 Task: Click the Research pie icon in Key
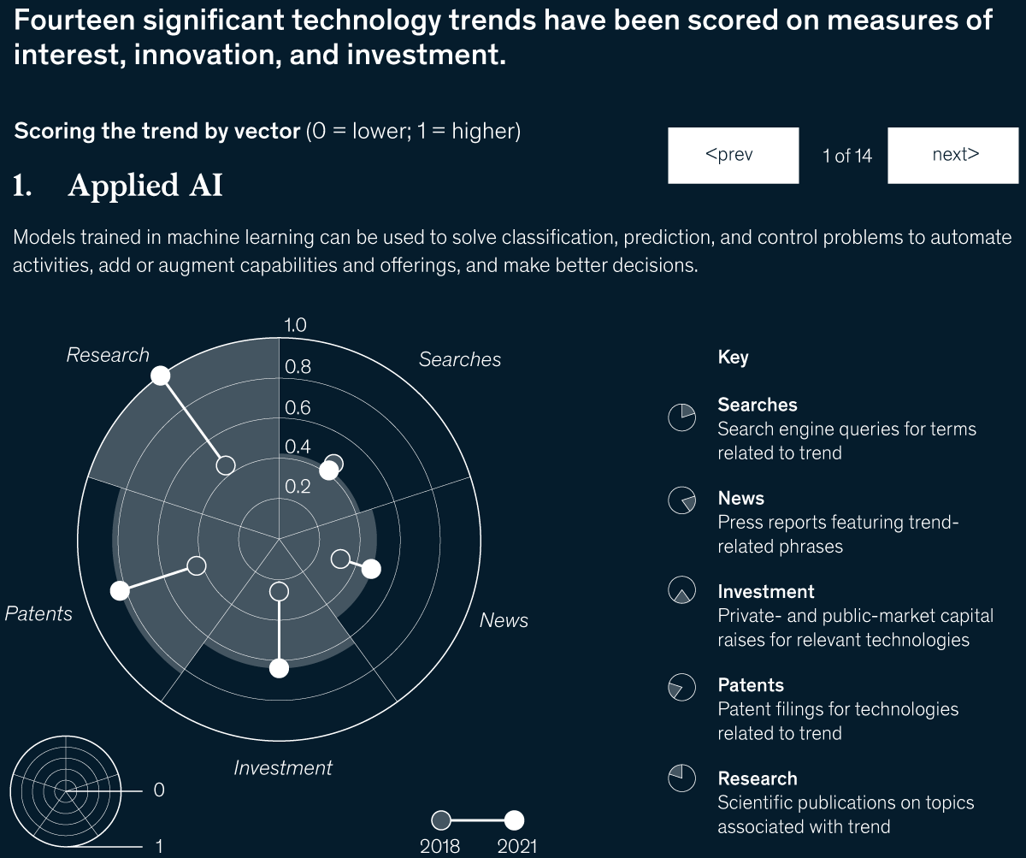tap(681, 778)
